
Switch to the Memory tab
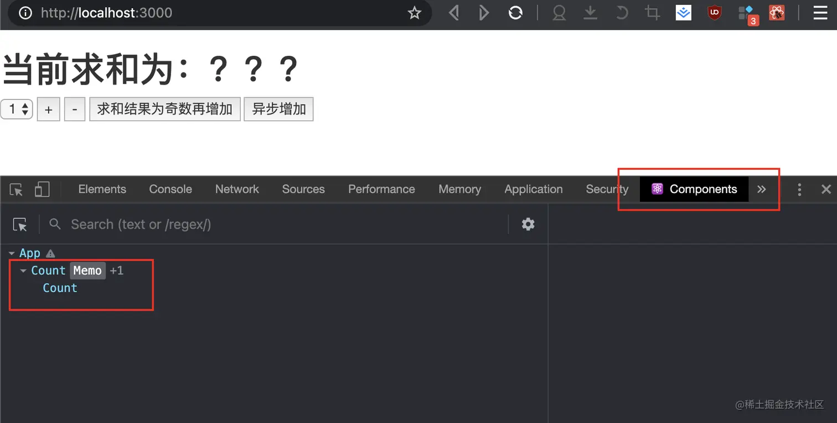click(459, 189)
